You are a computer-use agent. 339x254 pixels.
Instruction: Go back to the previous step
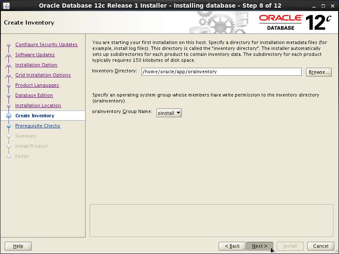coord(232,246)
